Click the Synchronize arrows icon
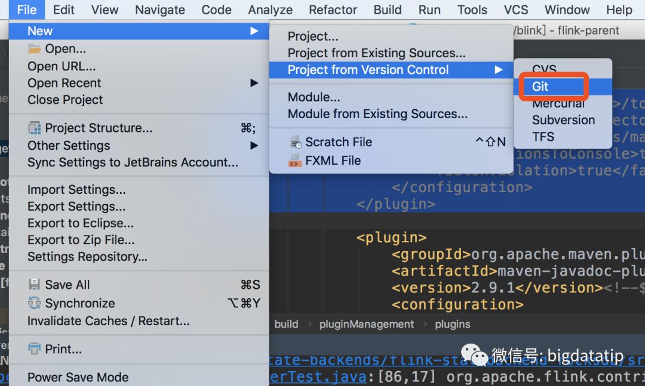 [x=34, y=304]
